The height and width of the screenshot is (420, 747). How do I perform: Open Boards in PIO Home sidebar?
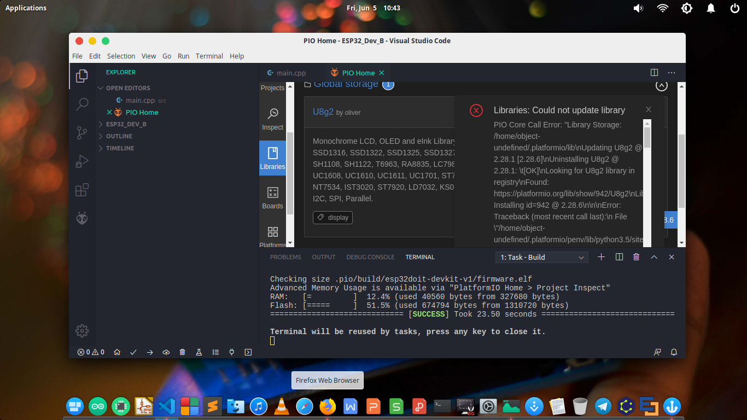[x=272, y=197]
